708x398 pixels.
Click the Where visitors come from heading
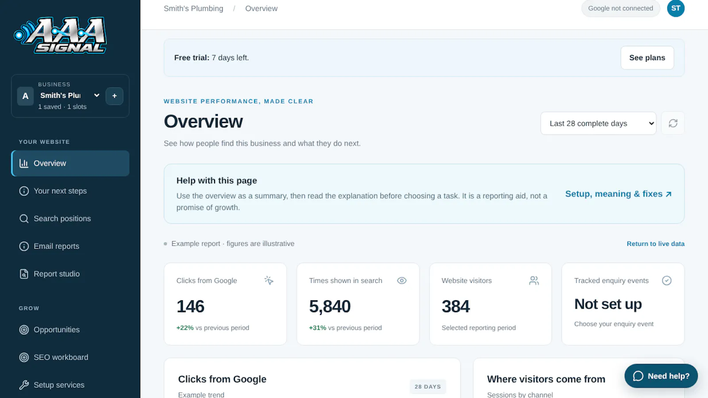pos(546,379)
